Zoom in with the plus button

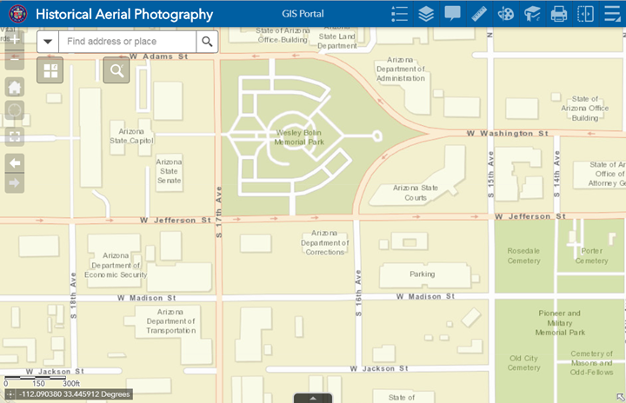click(15, 40)
